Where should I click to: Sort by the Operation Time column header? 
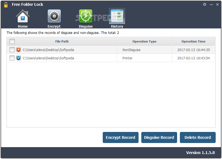pyautogui.click(x=193, y=41)
